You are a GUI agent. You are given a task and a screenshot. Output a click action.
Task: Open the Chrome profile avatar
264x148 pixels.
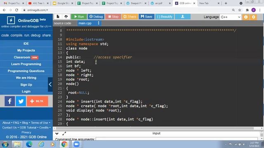tap(253, 10)
